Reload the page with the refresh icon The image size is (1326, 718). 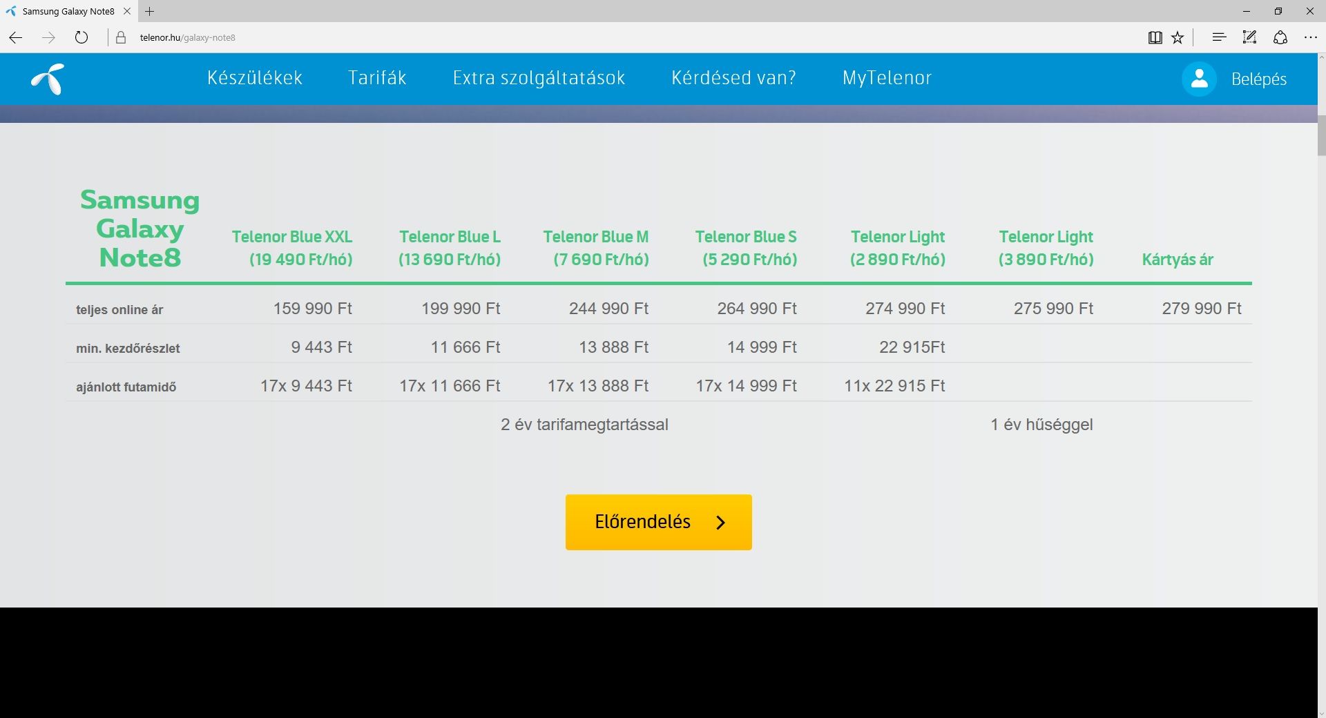click(x=81, y=37)
